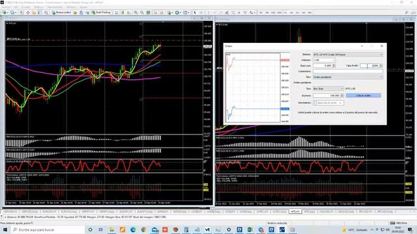Toggle chart shift icon

pyautogui.click(x=162, y=12)
